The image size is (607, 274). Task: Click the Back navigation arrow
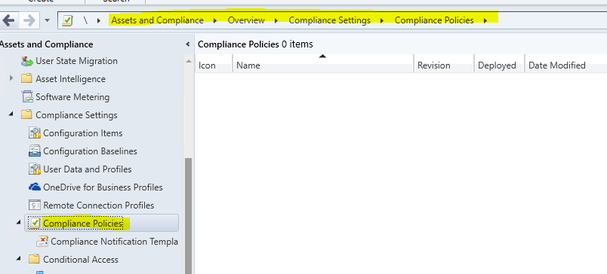point(8,20)
